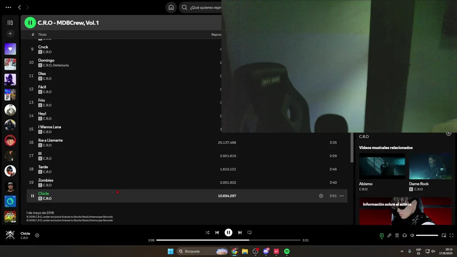The height and width of the screenshot is (257, 457).
Task: Show hidden system tray icons
Action: coord(402,251)
